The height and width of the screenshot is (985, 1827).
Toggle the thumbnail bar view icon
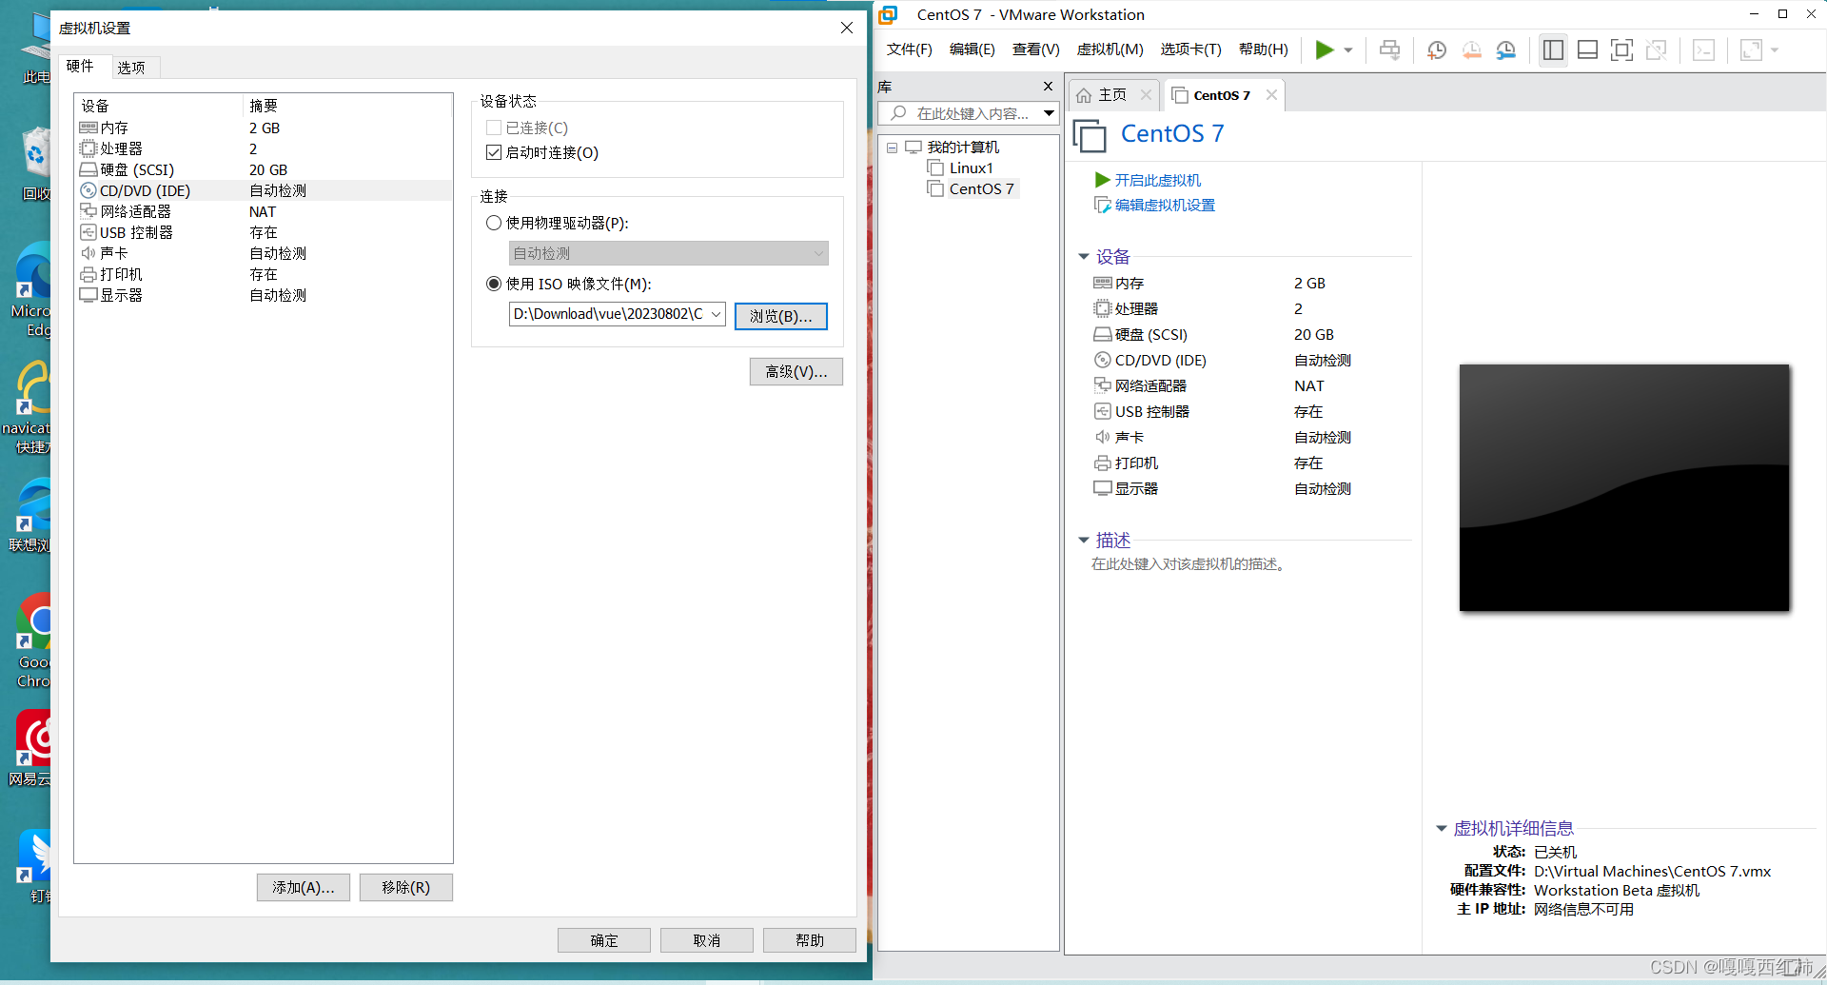tap(1587, 49)
